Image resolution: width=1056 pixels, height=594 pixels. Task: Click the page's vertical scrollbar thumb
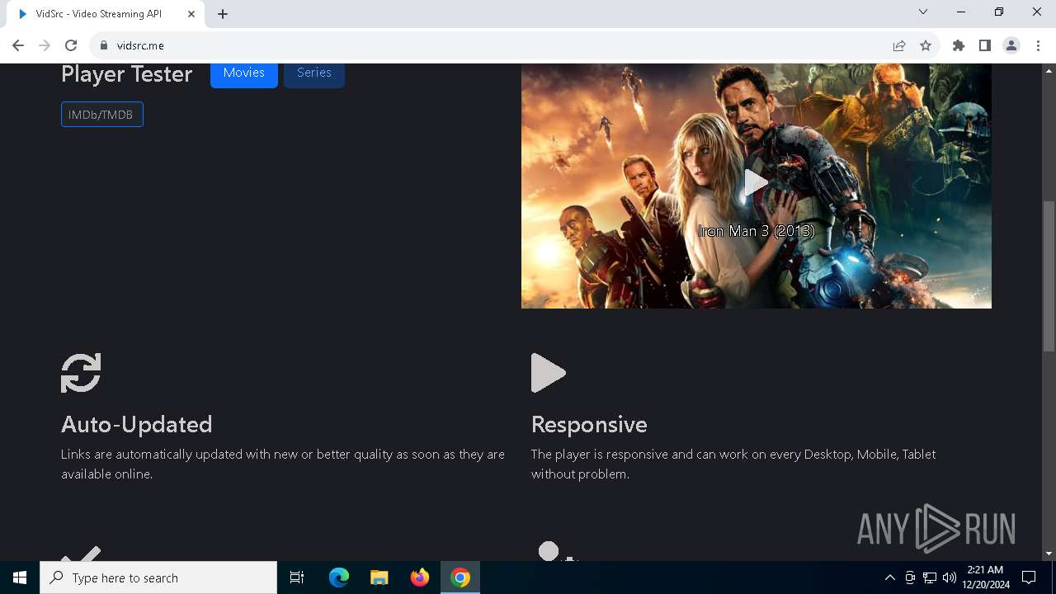click(x=1049, y=276)
